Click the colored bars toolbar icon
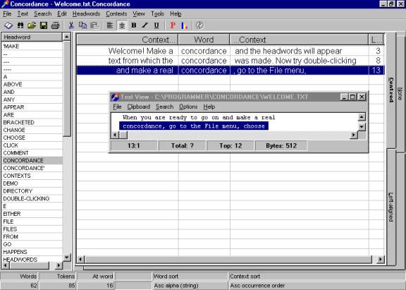Screen dimensions: 406x290 pos(185,25)
